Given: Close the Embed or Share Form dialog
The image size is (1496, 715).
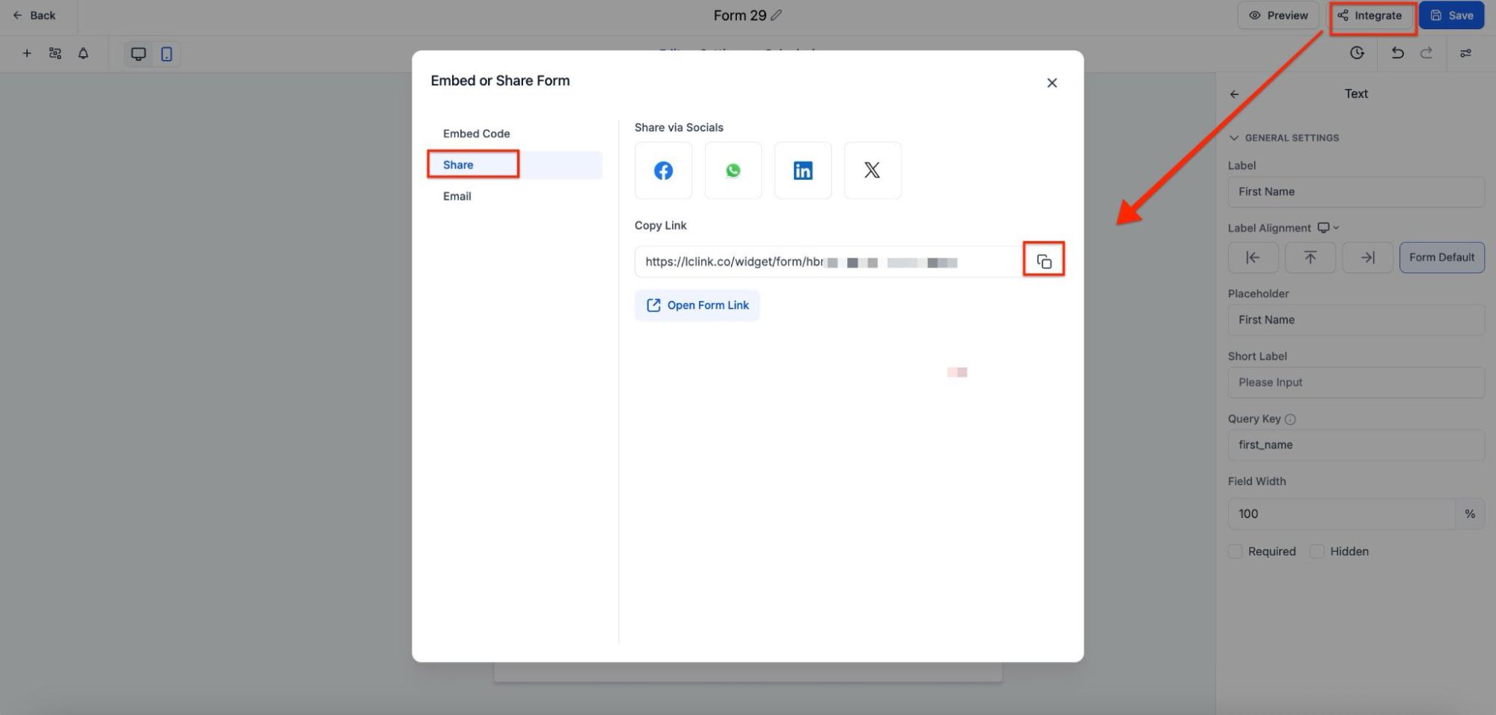Looking at the screenshot, I should tap(1051, 82).
